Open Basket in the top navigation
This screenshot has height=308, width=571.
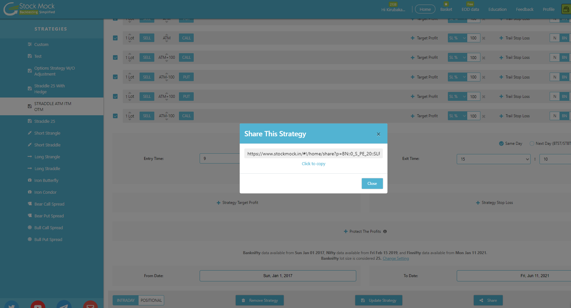446,9
